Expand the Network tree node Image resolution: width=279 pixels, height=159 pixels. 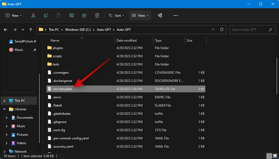click(x=5, y=151)
